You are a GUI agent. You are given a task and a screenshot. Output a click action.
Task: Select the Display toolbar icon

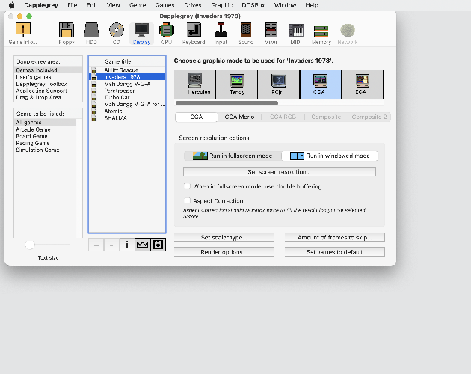point(141,33)
